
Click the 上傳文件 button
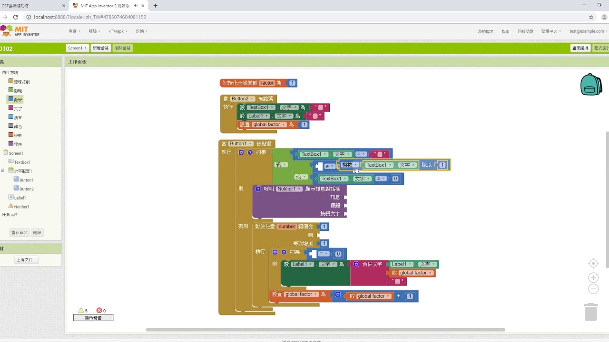(x=26, y=260)
